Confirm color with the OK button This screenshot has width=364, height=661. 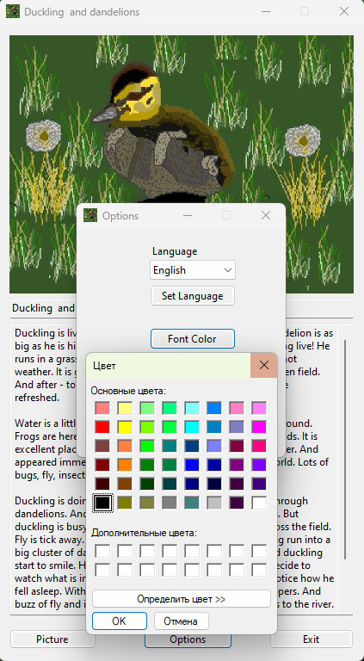pos(120,621)
